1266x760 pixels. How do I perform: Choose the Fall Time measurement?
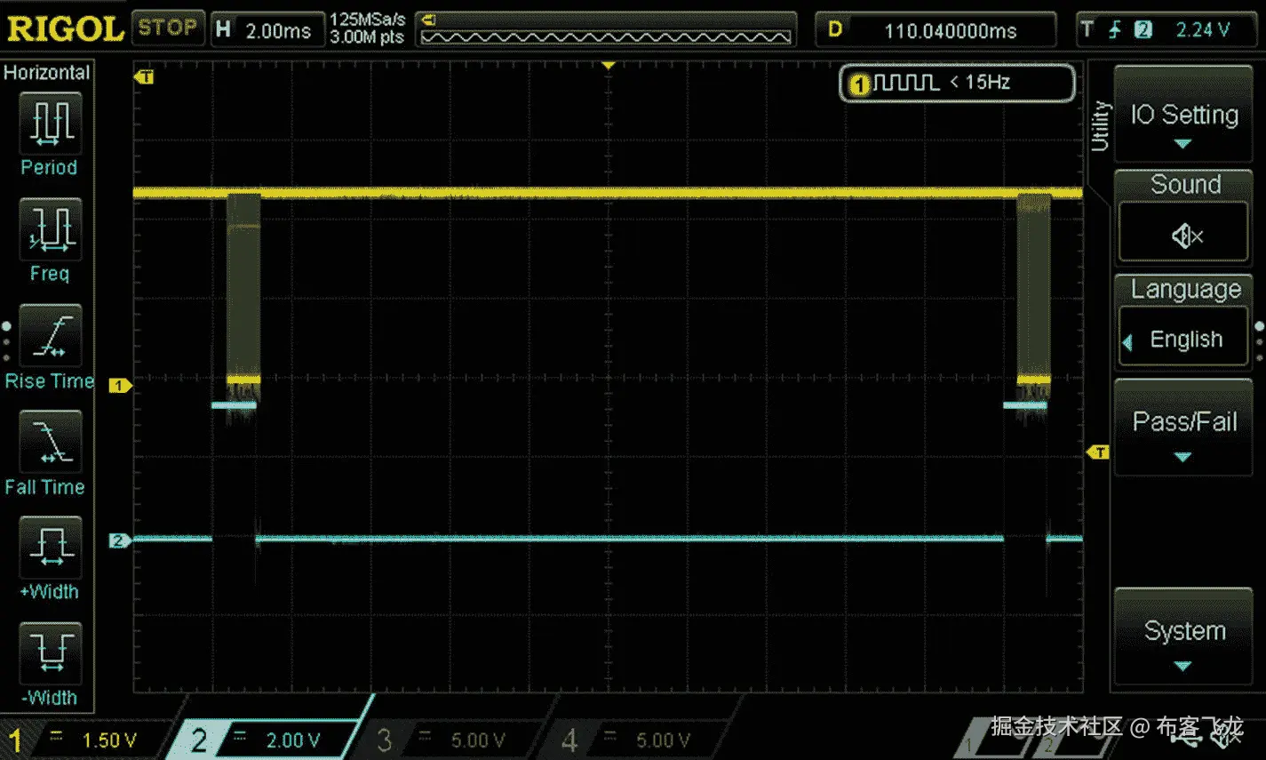(x=49, y=442)
